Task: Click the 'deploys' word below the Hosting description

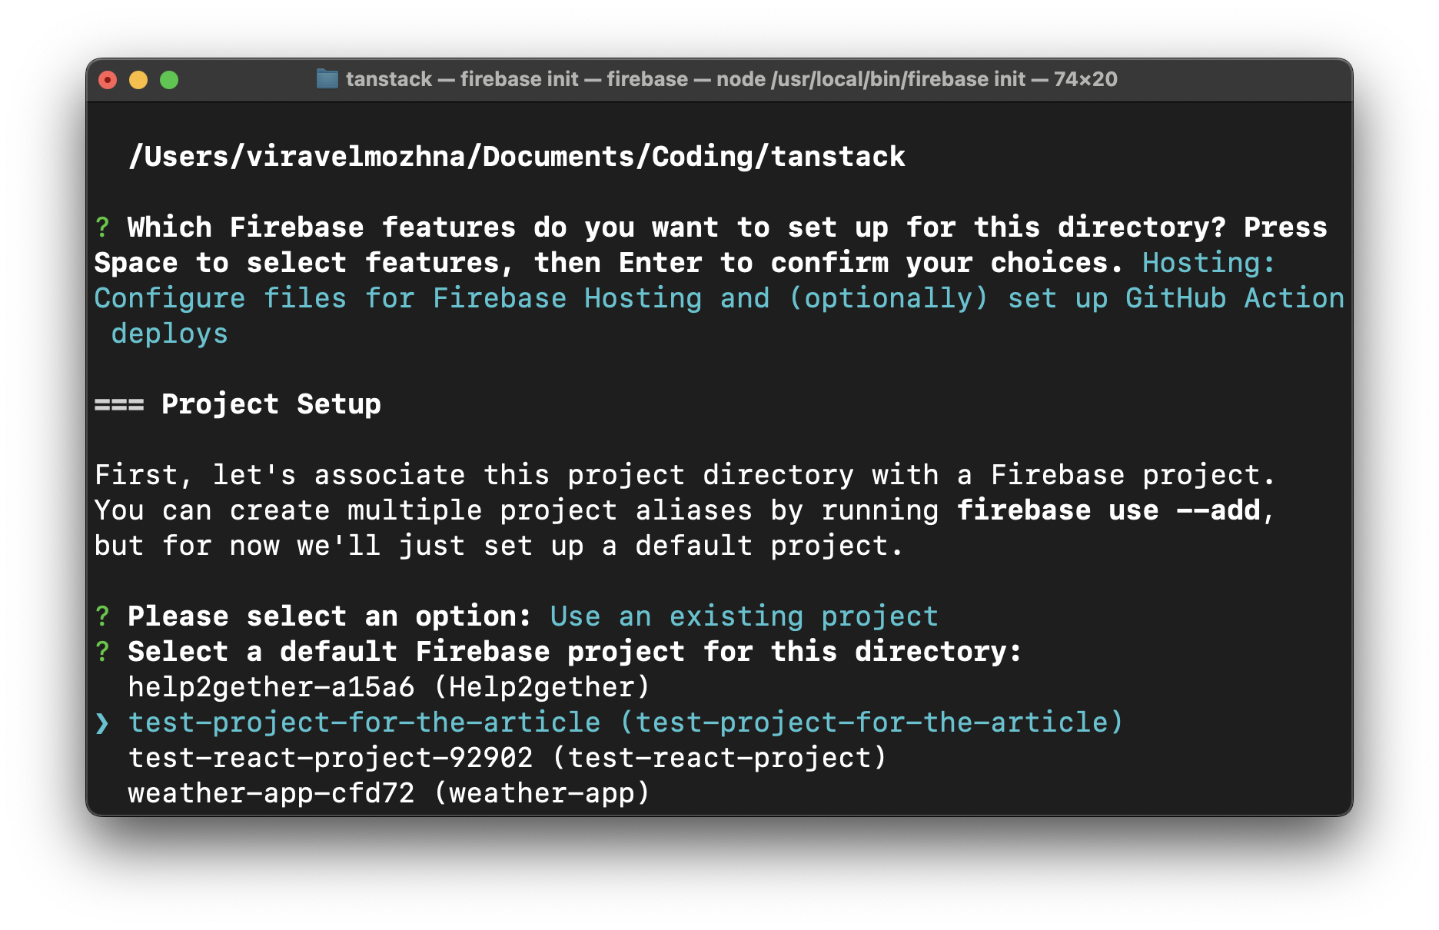Action: 169,334
